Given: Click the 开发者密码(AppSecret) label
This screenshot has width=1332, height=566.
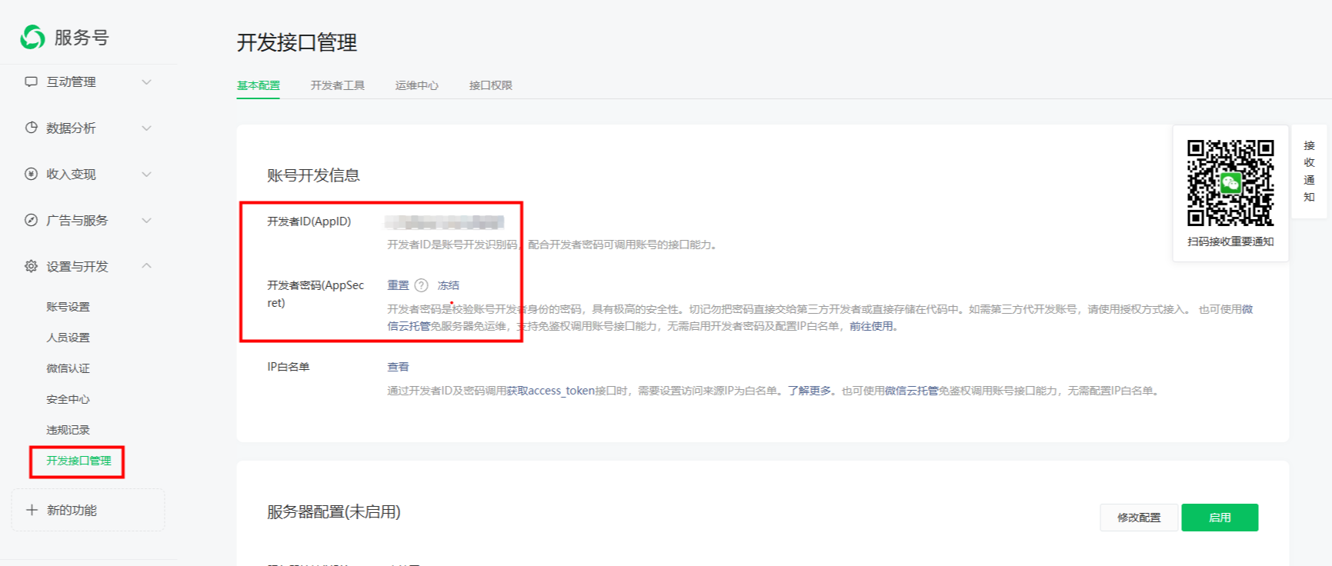Looking at the screenshot, I should [x=315, y=294].
